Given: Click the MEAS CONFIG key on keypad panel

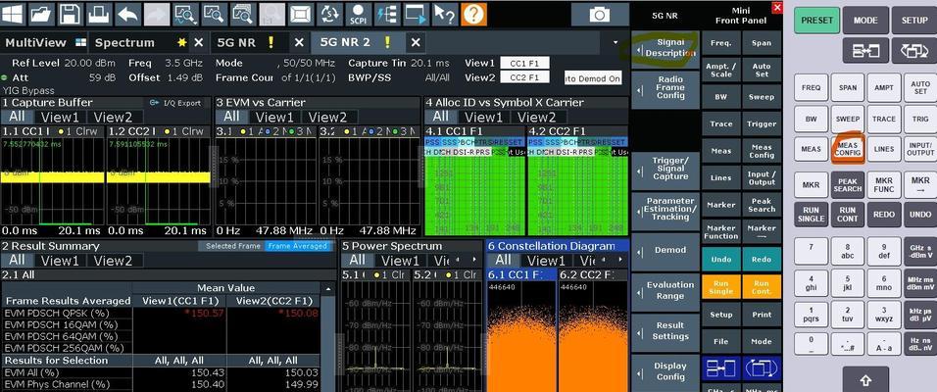Looking at the screenshot, I should tap(848, 149).
